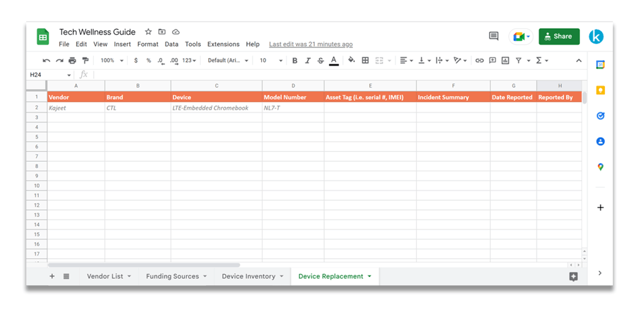Open the All sheets list
Image resolution: width=643 pixels, height=315 pixels.
pos(66,276)
